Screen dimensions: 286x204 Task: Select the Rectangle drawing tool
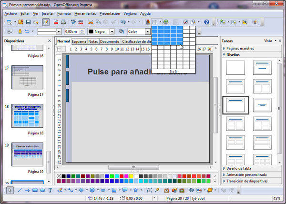(35, 190)
